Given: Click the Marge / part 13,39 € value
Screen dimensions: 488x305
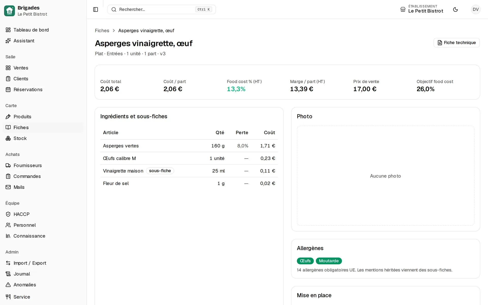Looking at the screenshot, I should (x=302, y=89).
